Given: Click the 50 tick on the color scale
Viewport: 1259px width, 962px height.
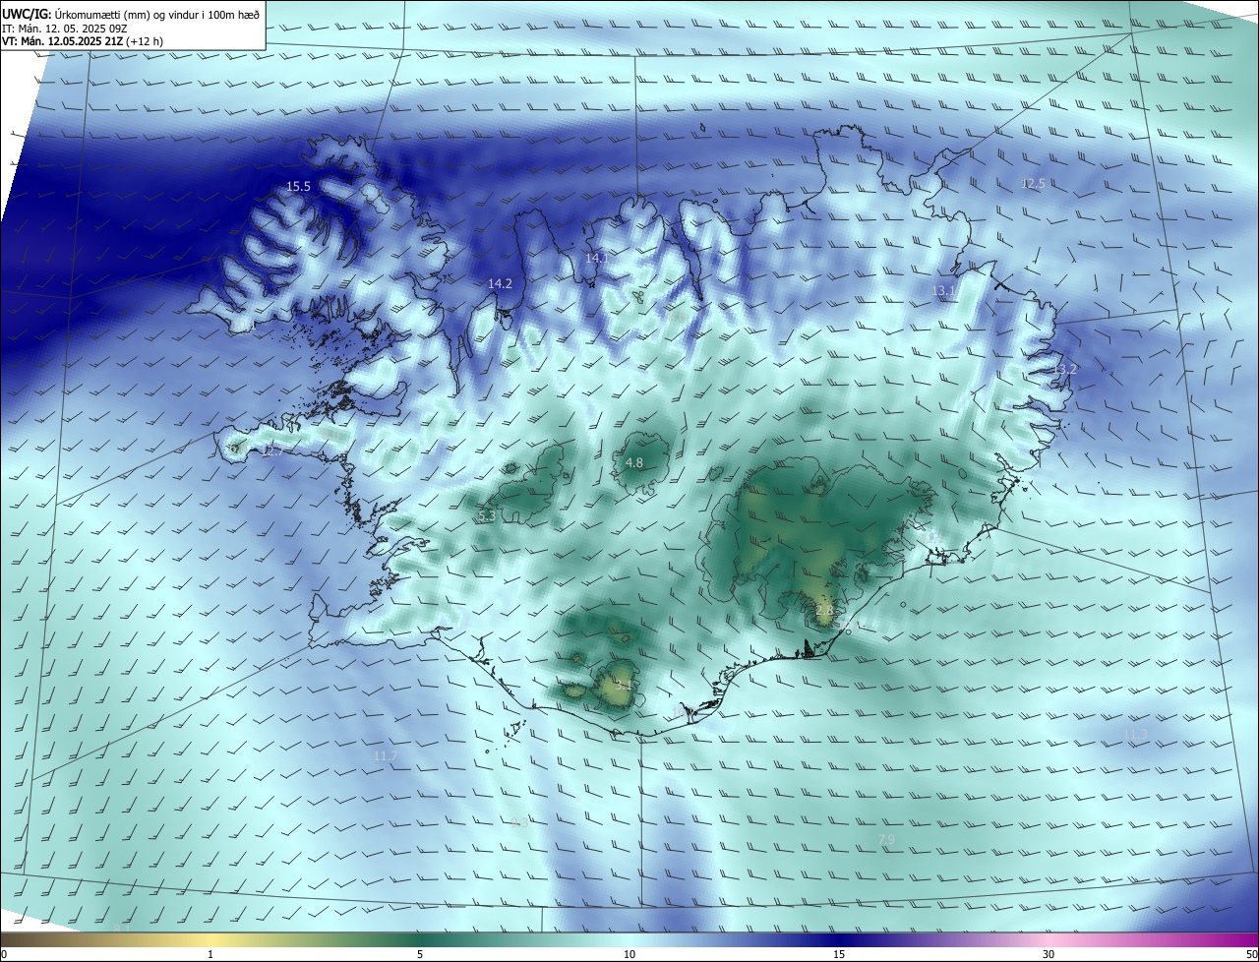Looking at the screenshot, I should point(1251,954).
